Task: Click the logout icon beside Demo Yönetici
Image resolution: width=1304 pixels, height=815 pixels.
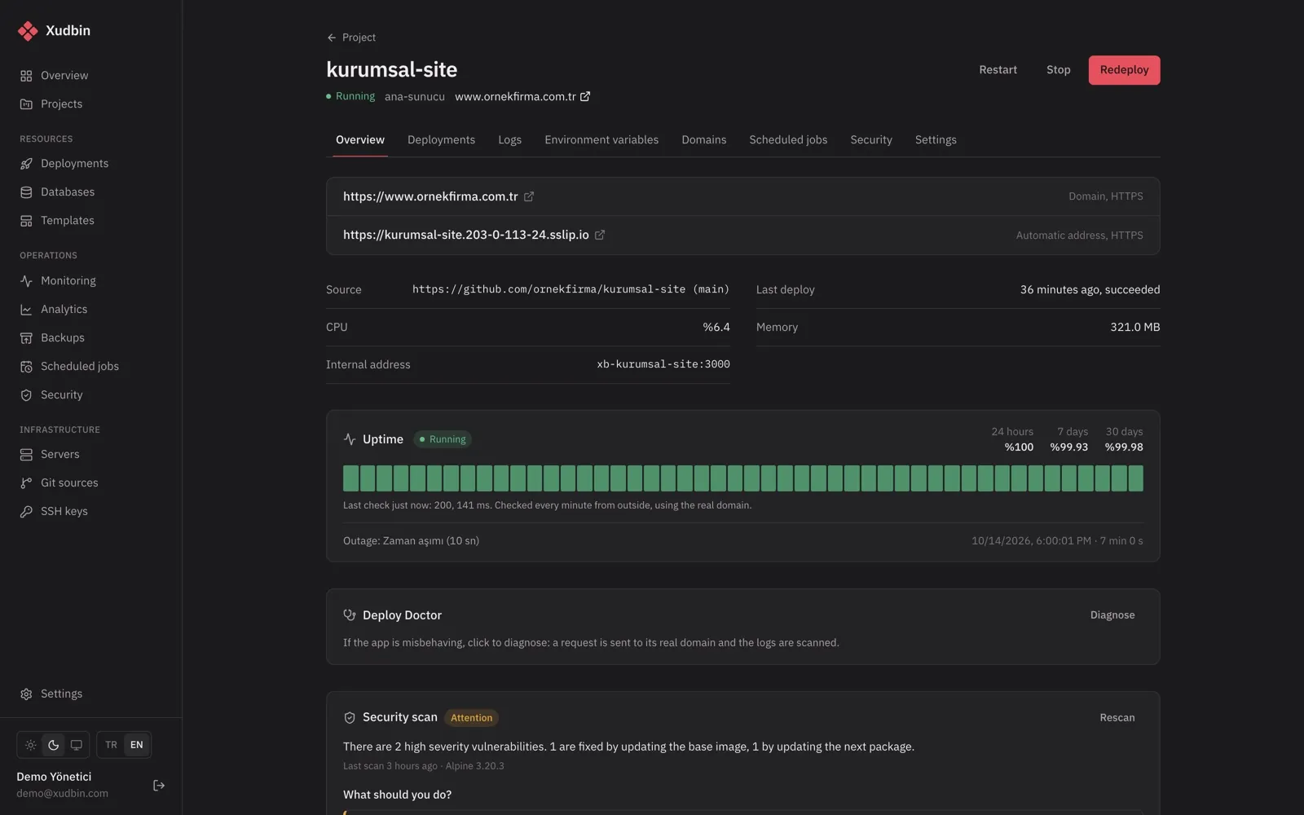Action: (x=159, y=786)
